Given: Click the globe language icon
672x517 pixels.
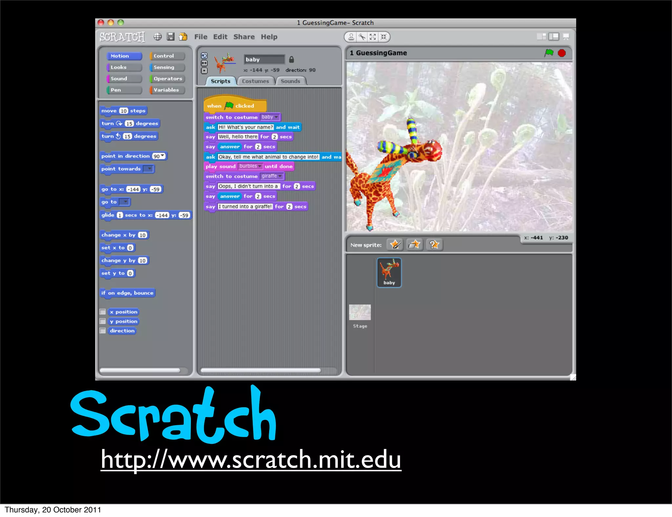Looking at the screenshot, I should point(157,37).
